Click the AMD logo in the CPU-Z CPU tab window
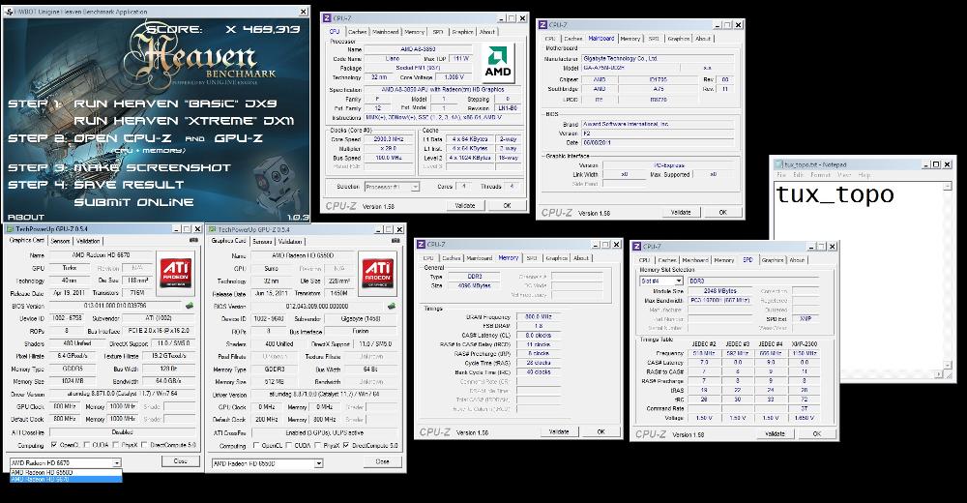 coord(497,64)
